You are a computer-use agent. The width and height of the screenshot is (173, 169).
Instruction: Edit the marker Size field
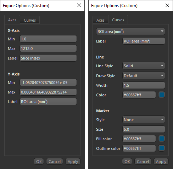(x=144, y=129)
